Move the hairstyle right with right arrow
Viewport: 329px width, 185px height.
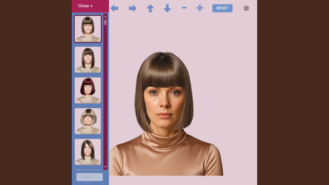coord(133,8)
